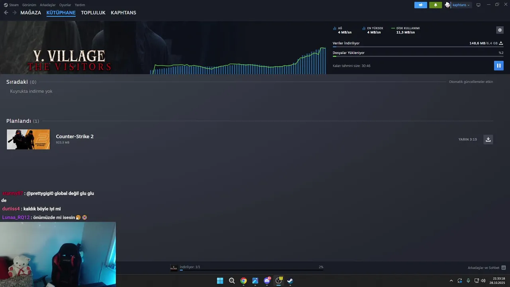Click the download throughput graph

(238, 61)
